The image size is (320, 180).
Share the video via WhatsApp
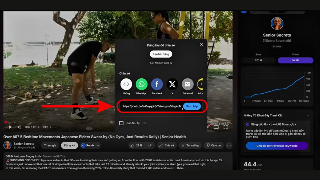coord(141,85)
